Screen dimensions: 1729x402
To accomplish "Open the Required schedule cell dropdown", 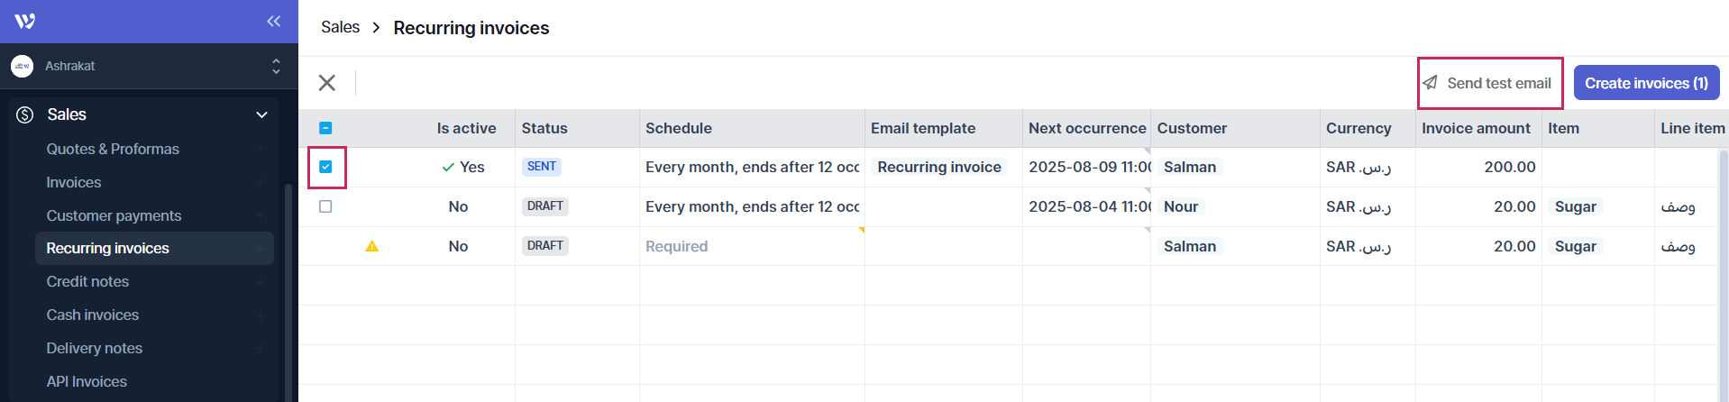I will [751, 246].
